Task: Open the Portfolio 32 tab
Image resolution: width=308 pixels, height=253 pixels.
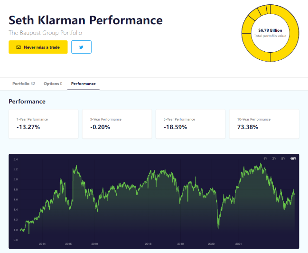Action: [24, 84]
